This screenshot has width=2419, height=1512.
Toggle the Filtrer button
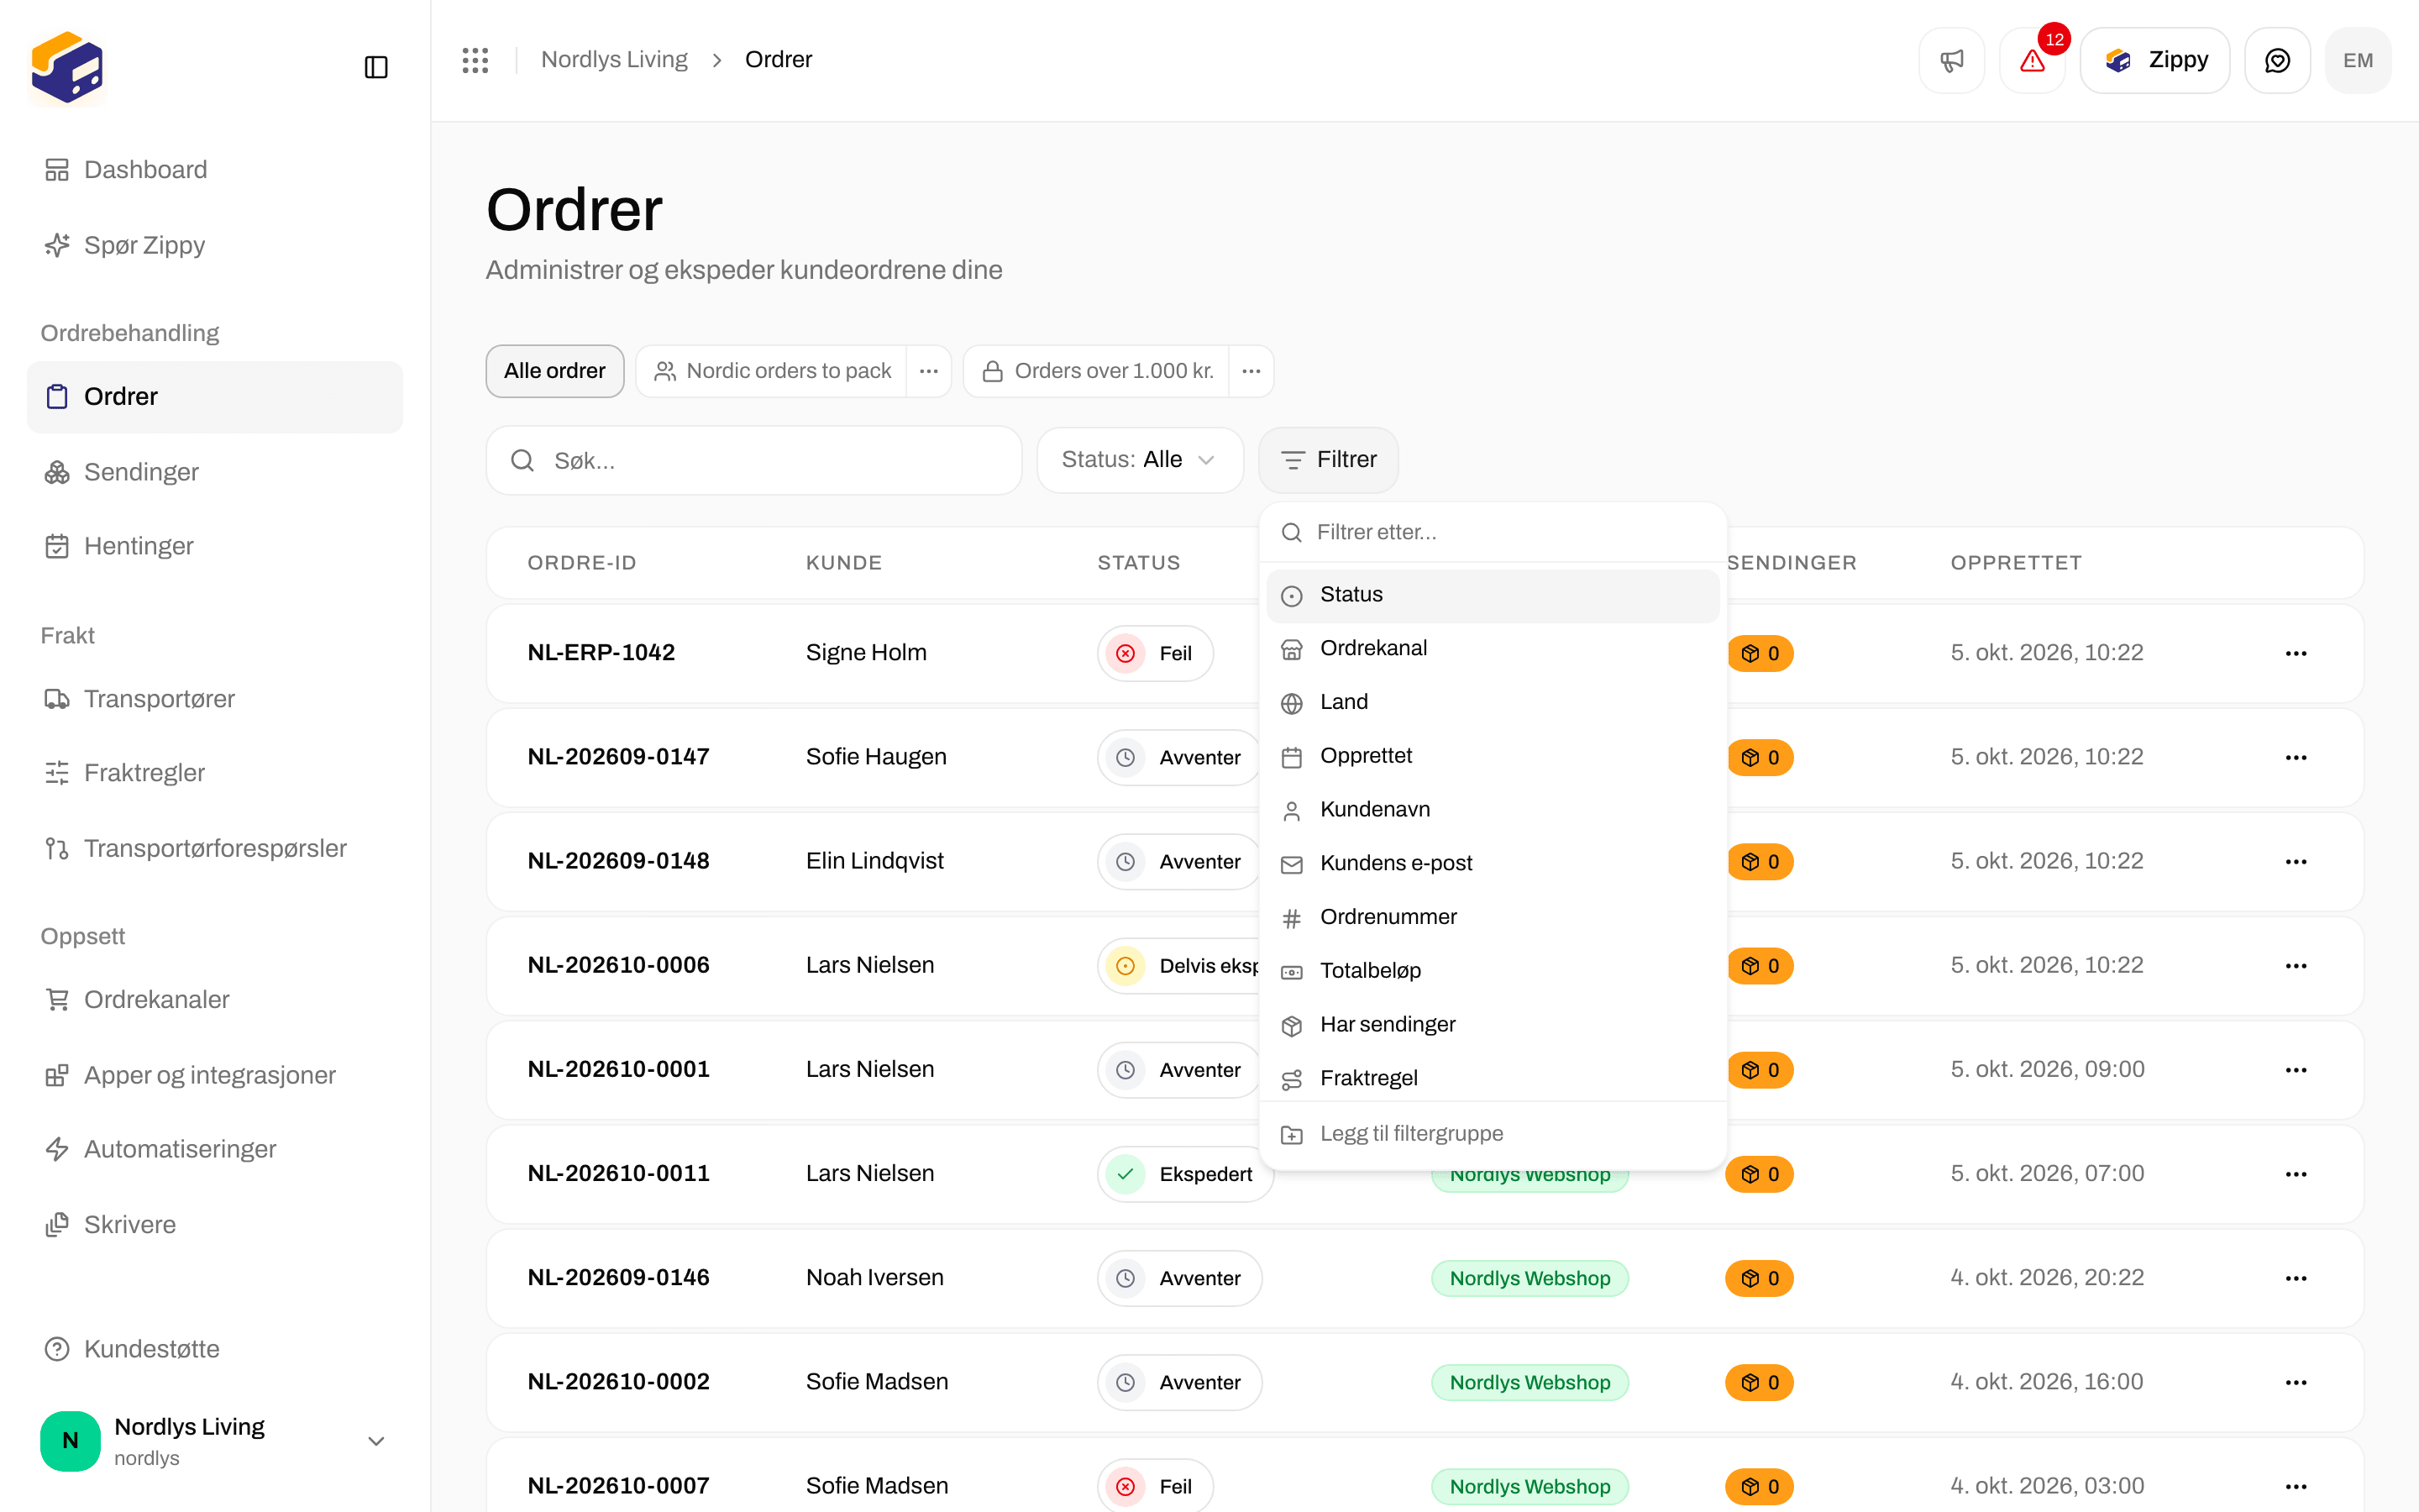tap(1329, 460)
